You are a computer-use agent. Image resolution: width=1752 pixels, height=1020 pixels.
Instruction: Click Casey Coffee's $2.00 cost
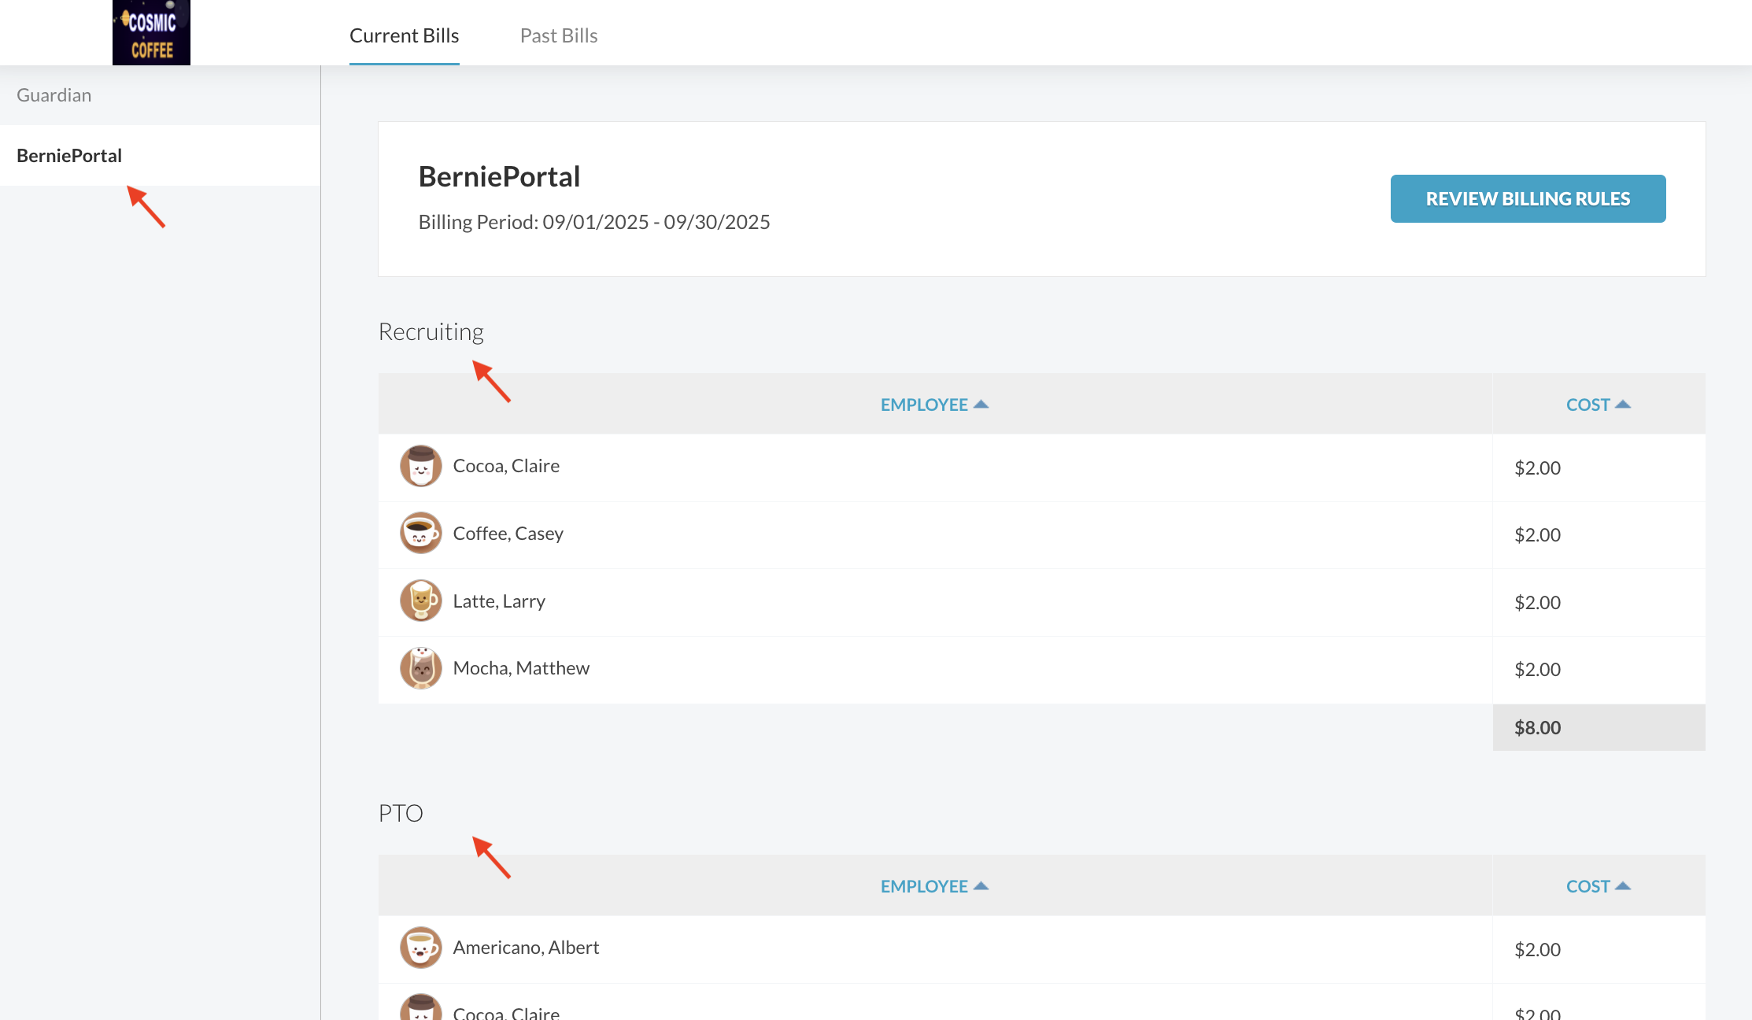(x=1537, y=535)
